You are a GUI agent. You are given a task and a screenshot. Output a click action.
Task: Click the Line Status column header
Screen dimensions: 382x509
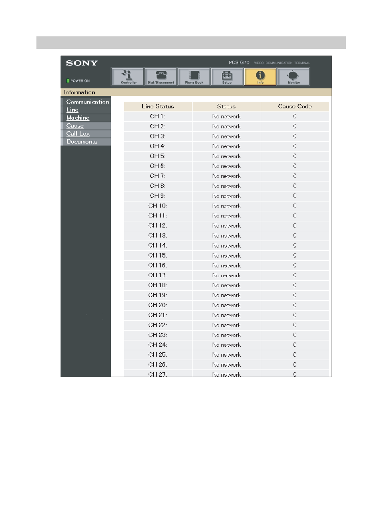coord(158,106)
